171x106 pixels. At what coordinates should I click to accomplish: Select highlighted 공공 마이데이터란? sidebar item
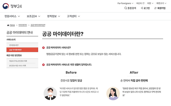pos(22,50)
